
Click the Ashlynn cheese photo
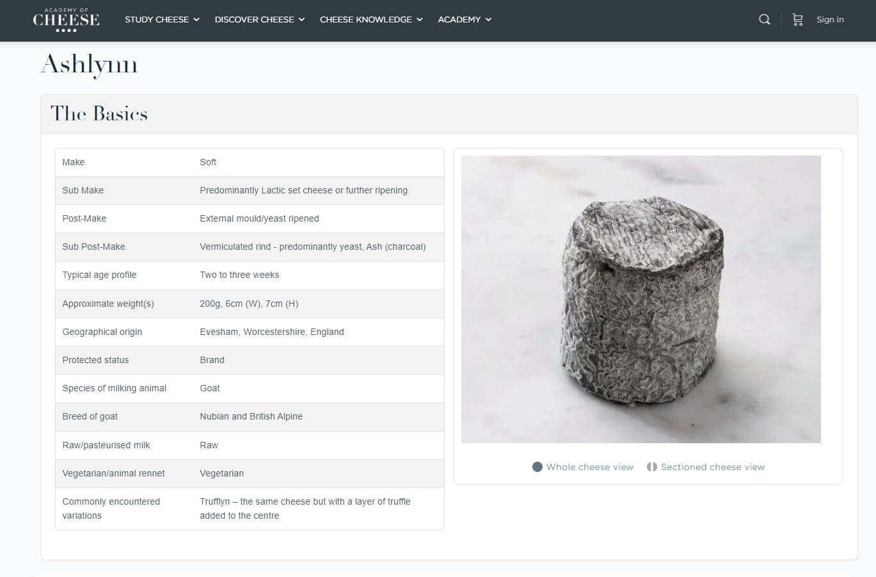click(641, 299)
